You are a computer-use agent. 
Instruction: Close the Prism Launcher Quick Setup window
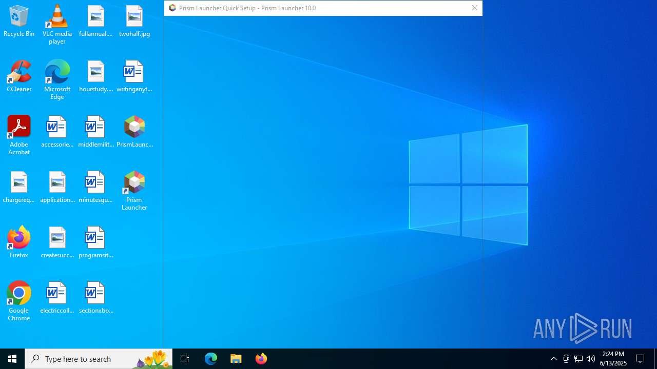(474, 8)
